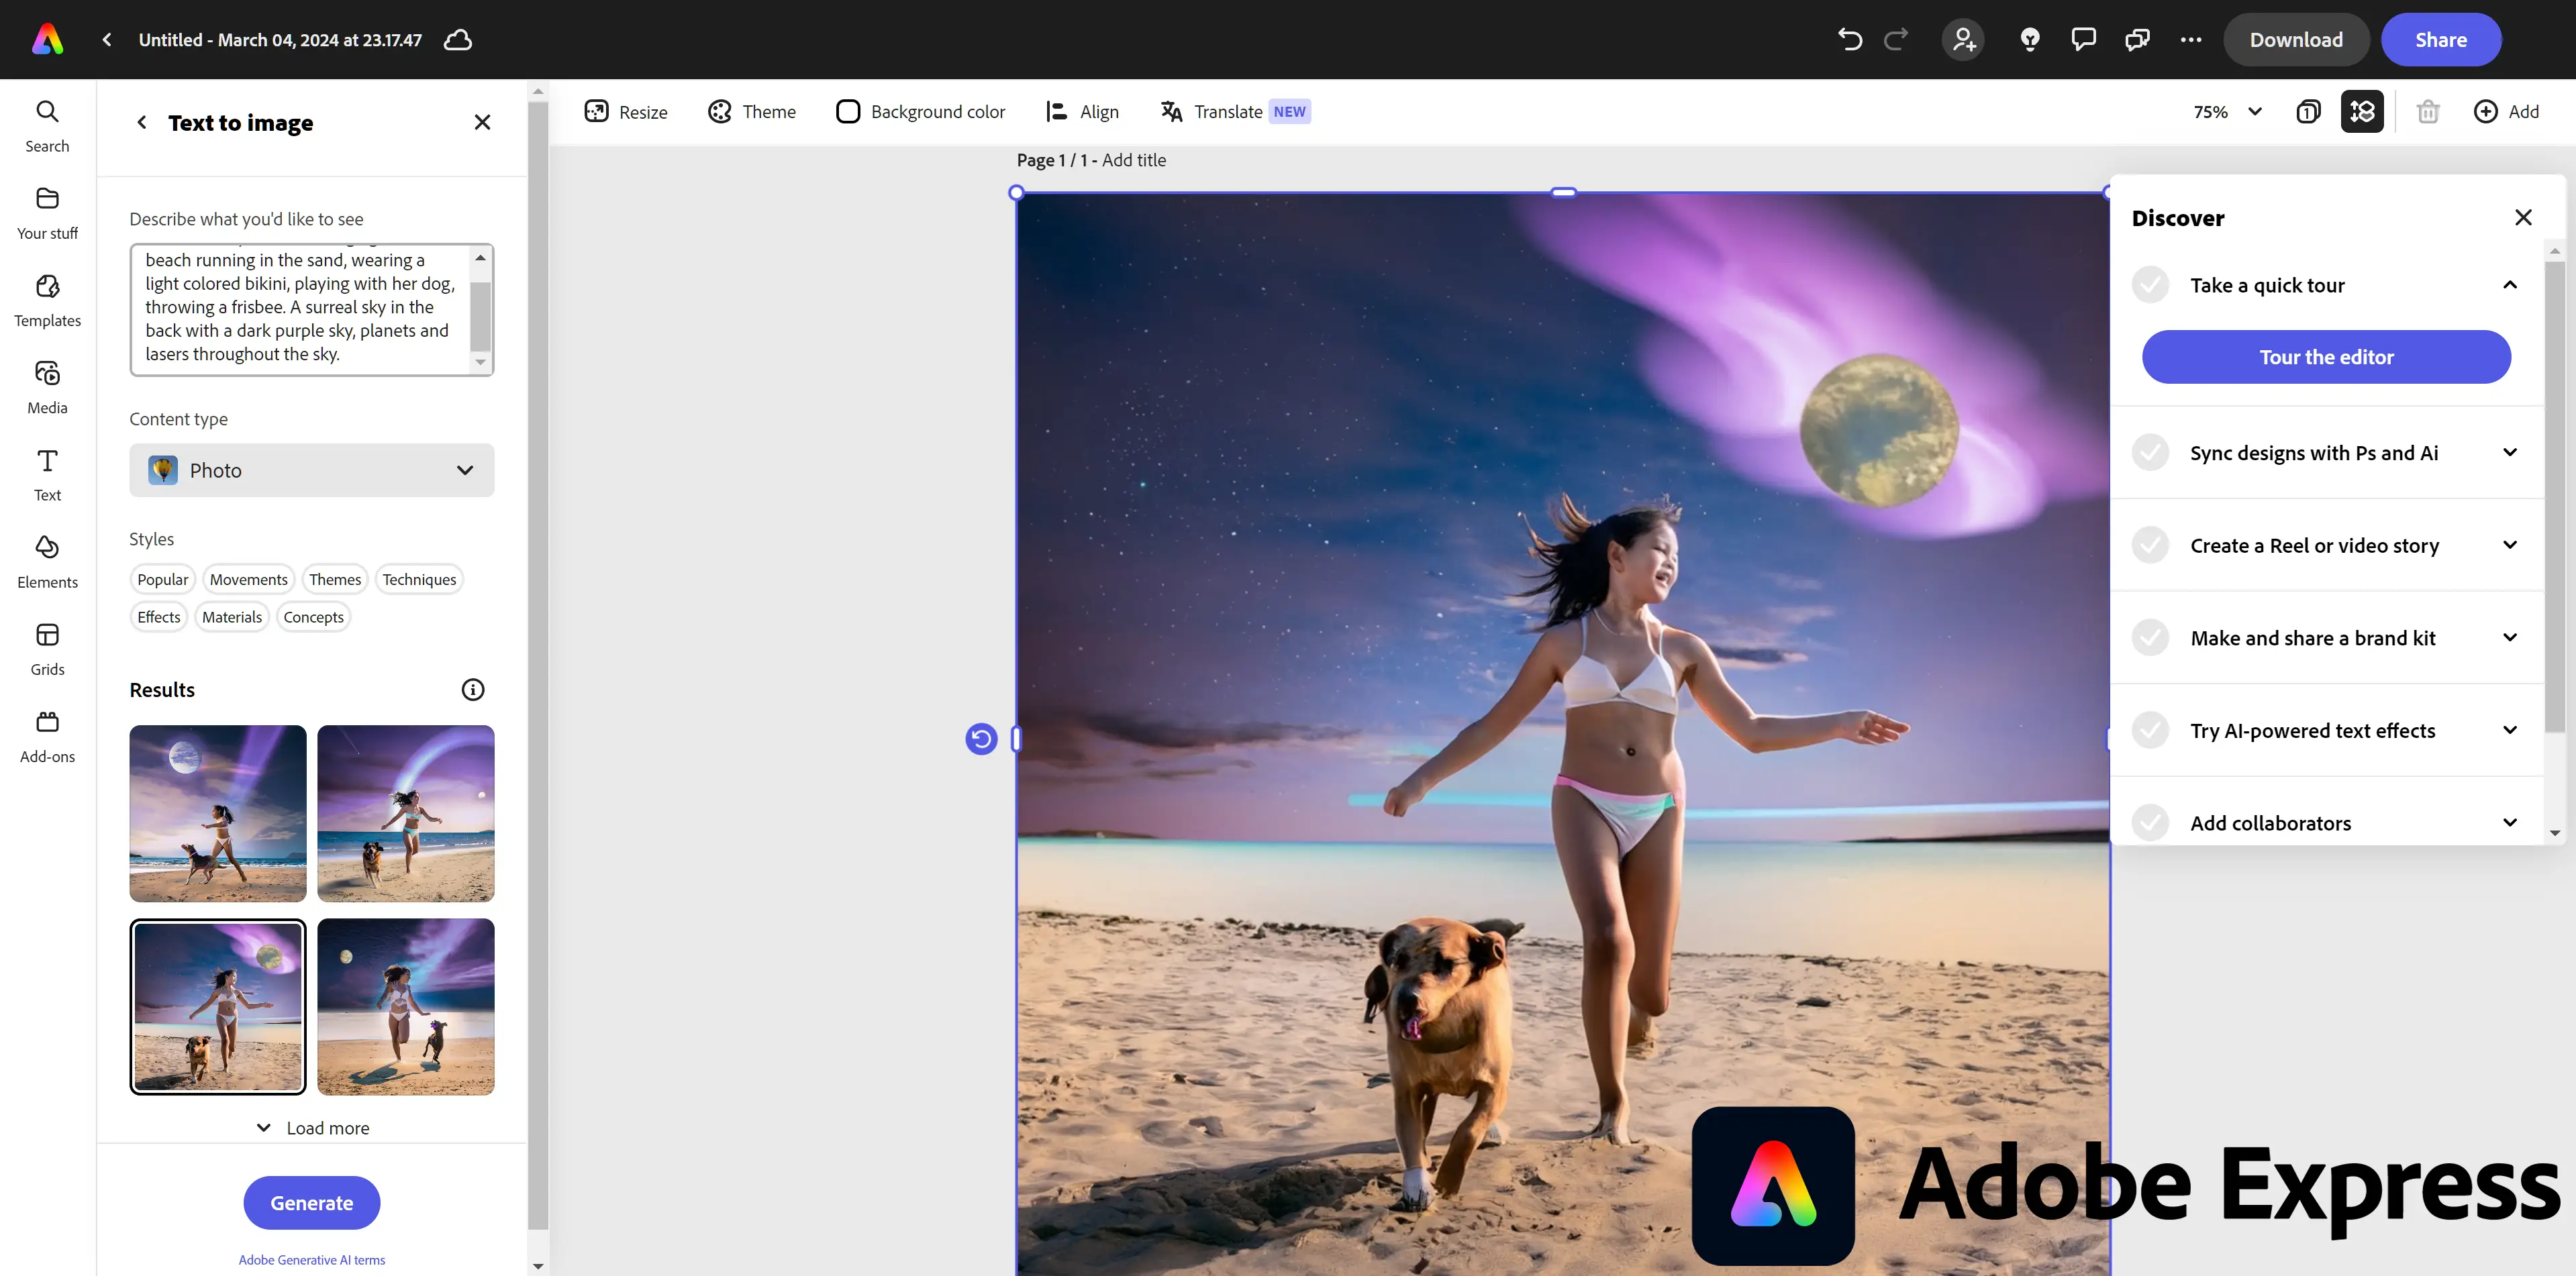Screen dimensions: 2576x1276
Task: Check off Create a Reel or video story
Action: click(x=2150, y=545)
